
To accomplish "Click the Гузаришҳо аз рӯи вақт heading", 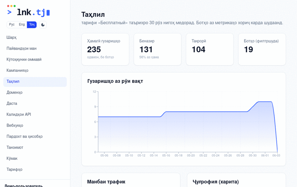I will [x=115, y=81].
